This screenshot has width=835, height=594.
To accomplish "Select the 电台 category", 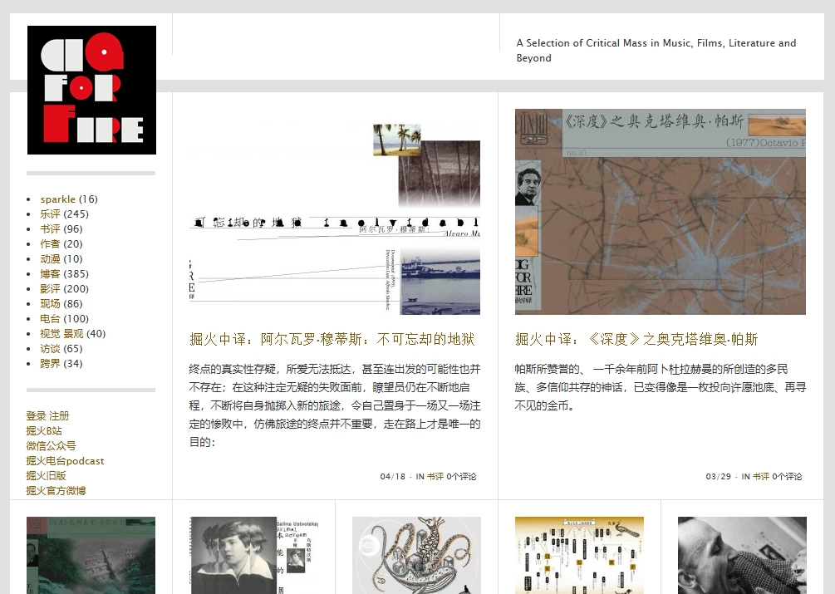I will pyautogui.click(x=50, y=319).
